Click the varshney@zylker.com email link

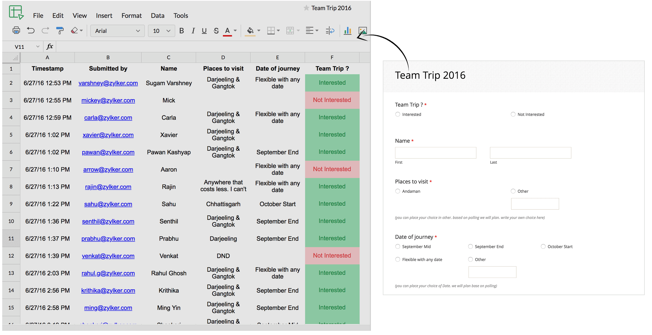pos(108,83)
